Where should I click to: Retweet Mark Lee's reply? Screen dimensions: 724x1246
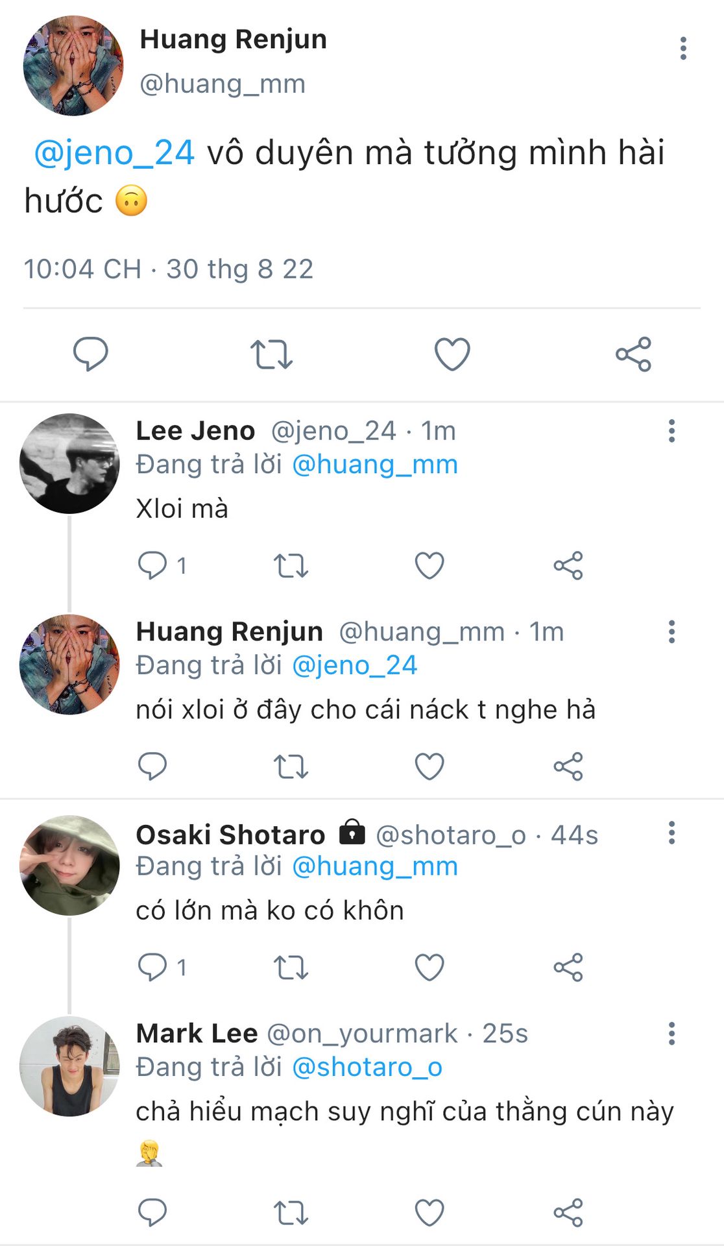click(290, 1212)
